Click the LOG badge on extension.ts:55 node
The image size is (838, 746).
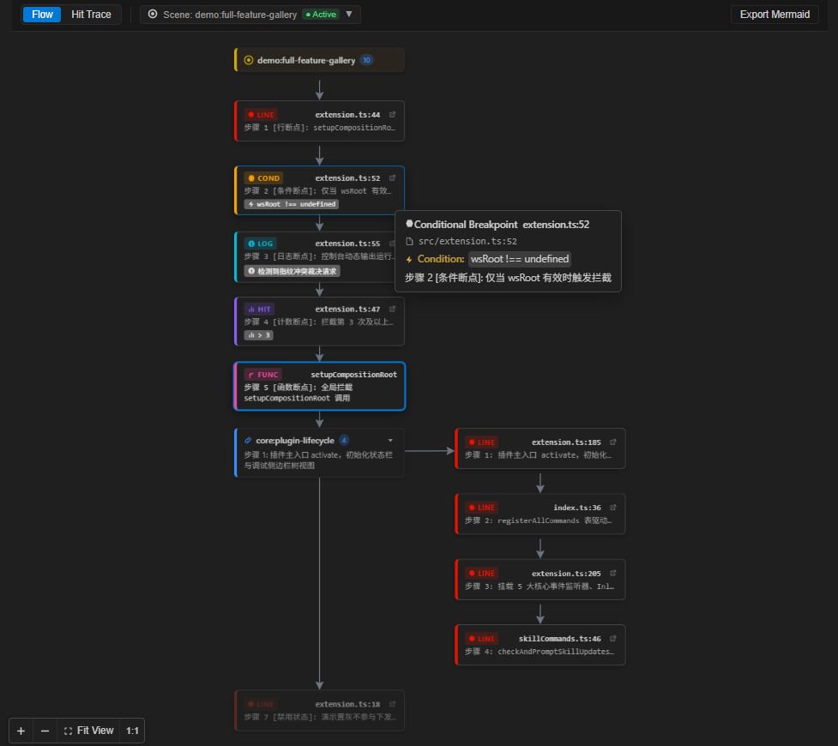point(261,244)
